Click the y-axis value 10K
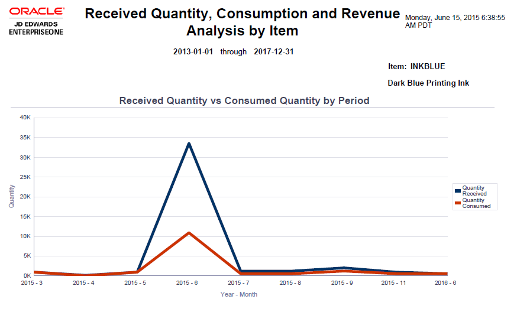This screenshot has height=322, width=517. [25, 236]
